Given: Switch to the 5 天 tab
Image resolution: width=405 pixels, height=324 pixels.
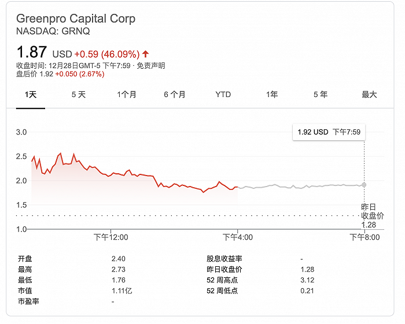Looking at the screenshot, I should pyautogui.click(x=79, y=94).
